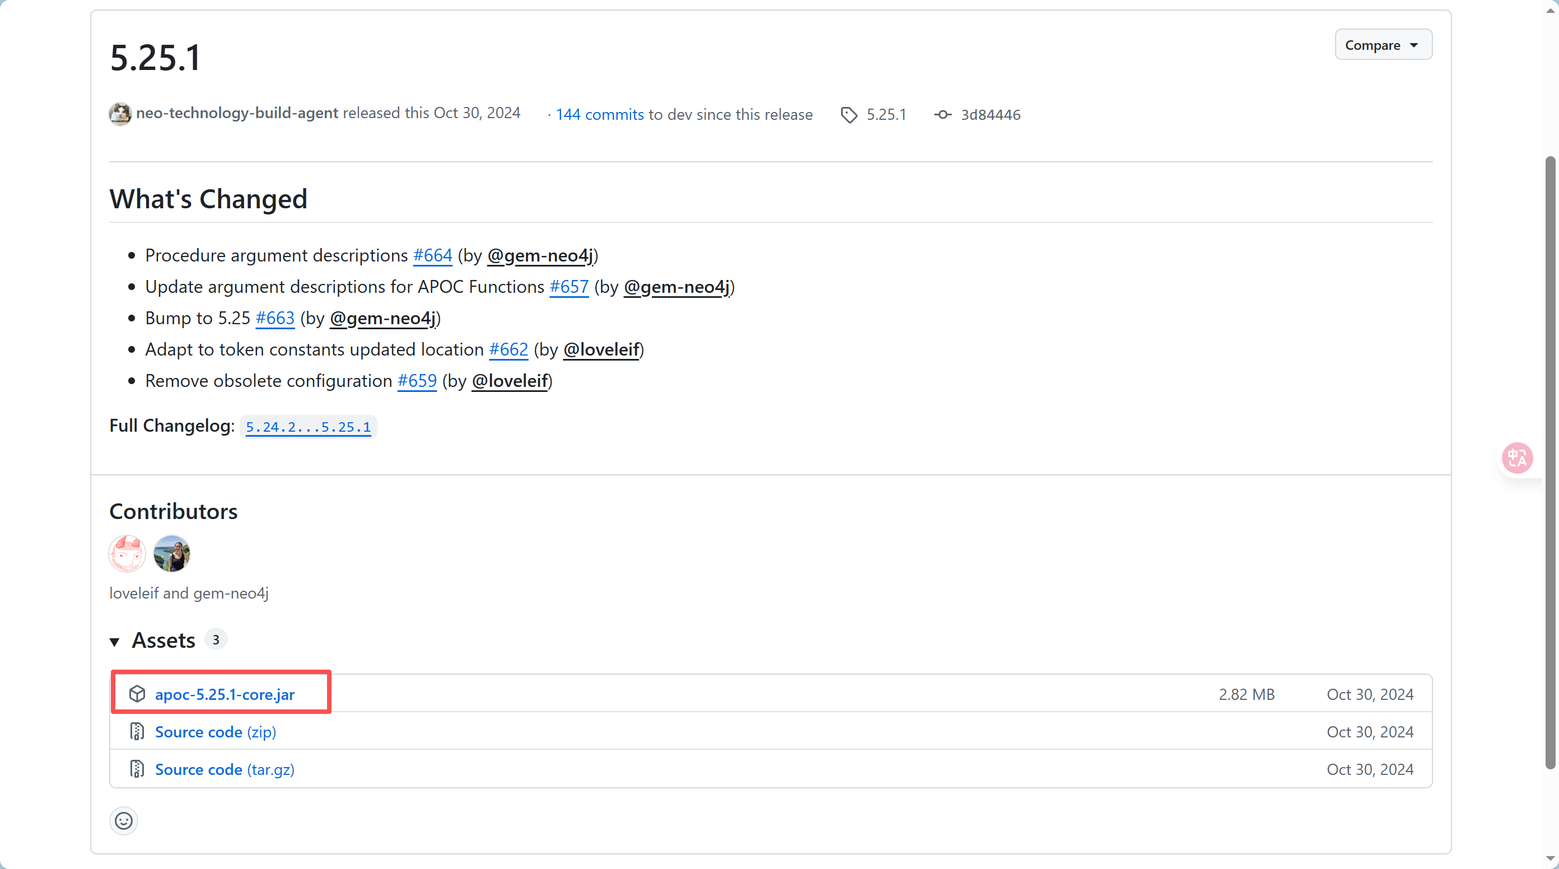This screenshot has width=1559, height=869.
Task: Visit @gem-neo4j on the #657 line
Action: [676, 287]
